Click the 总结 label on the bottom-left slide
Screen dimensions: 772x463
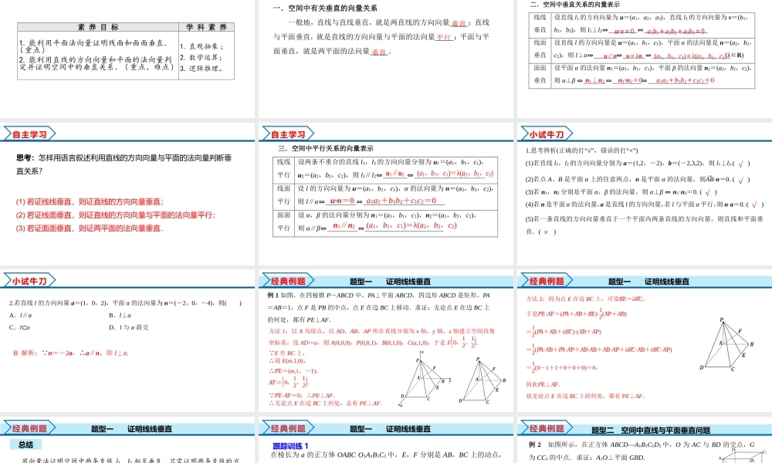[25, 444]
